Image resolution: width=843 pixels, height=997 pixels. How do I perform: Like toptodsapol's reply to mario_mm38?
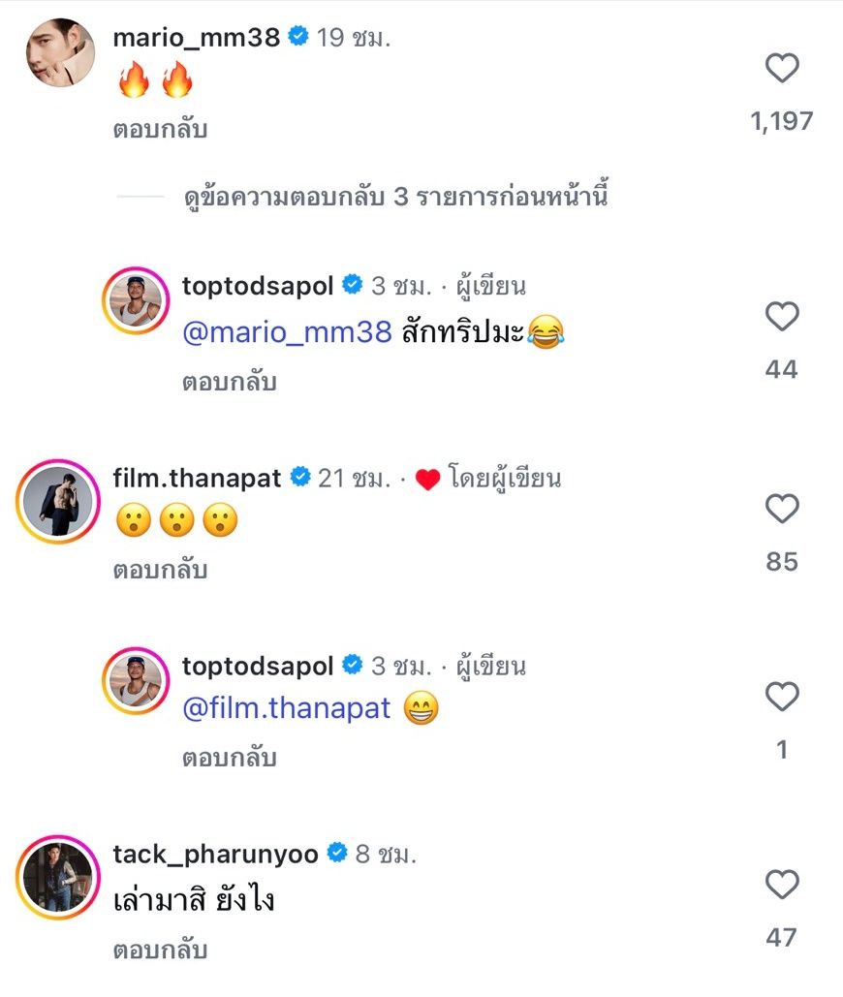click(782, 318)
